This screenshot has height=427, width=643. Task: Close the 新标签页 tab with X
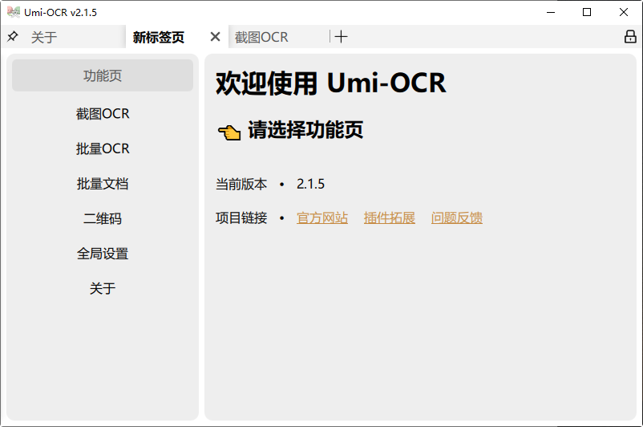click(x=216, y=37)
